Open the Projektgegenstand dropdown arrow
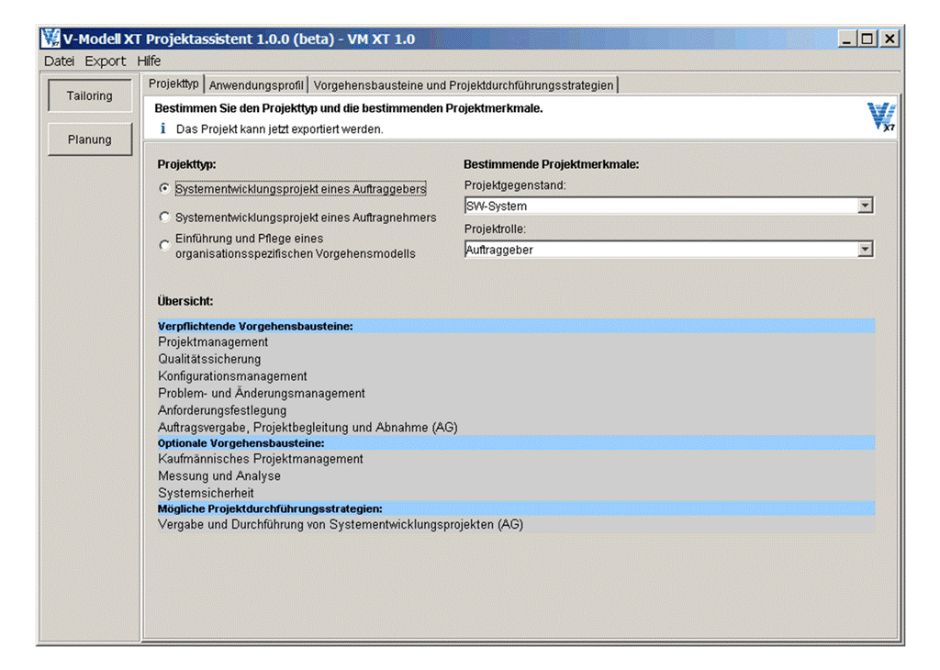Screen dimensions: 940x670 (x=865, y=206)
